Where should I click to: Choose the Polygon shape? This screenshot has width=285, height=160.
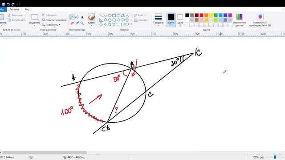coord(123,16)
